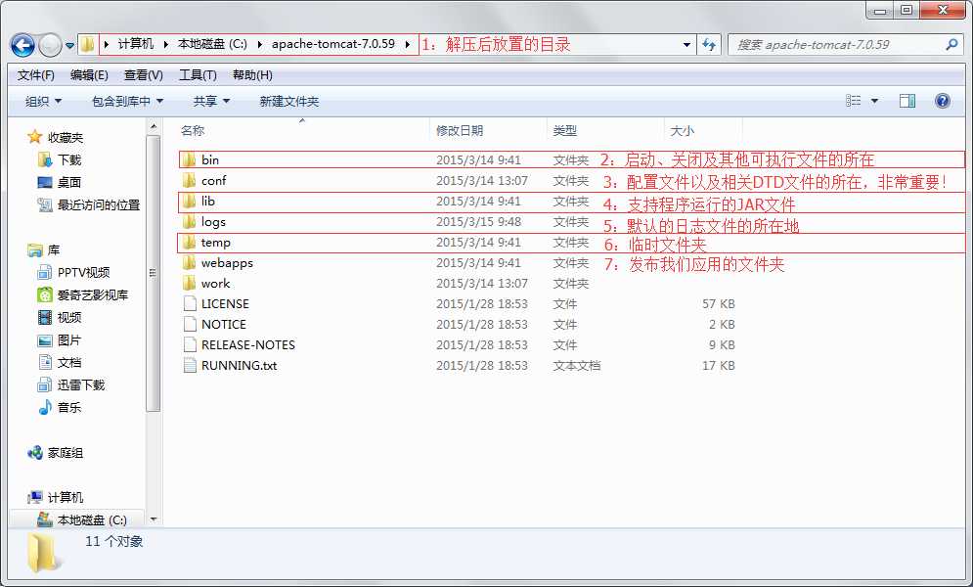Image resolution: width=973 pixels, height=587 pixels.
Task: Click the Forward navigation arrow button
Action: pos(50,45)
